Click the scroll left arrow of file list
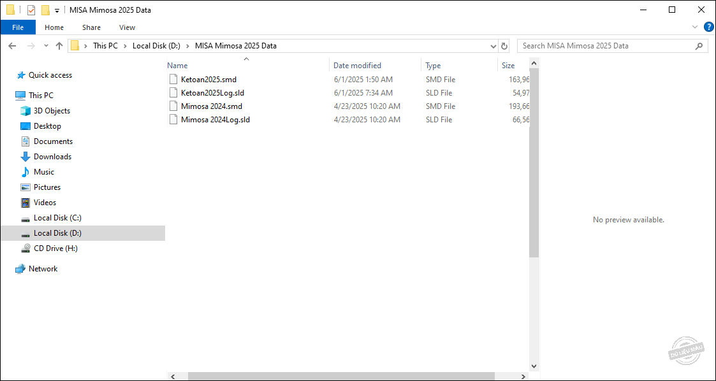 (x=172, y=377)
